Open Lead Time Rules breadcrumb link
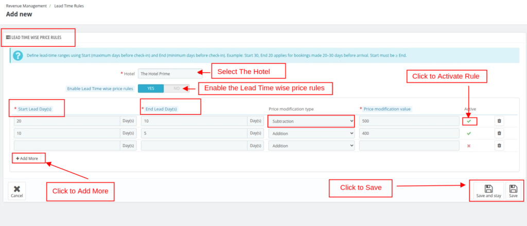The width and height of the screenshot is (527, 226). 69,6
